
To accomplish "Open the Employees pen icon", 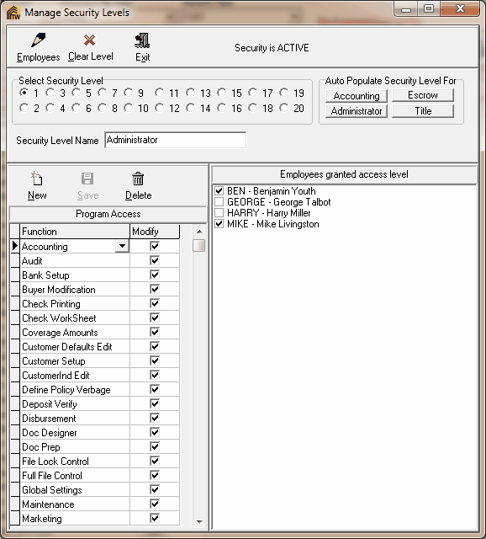I will [x=38, y=40].
